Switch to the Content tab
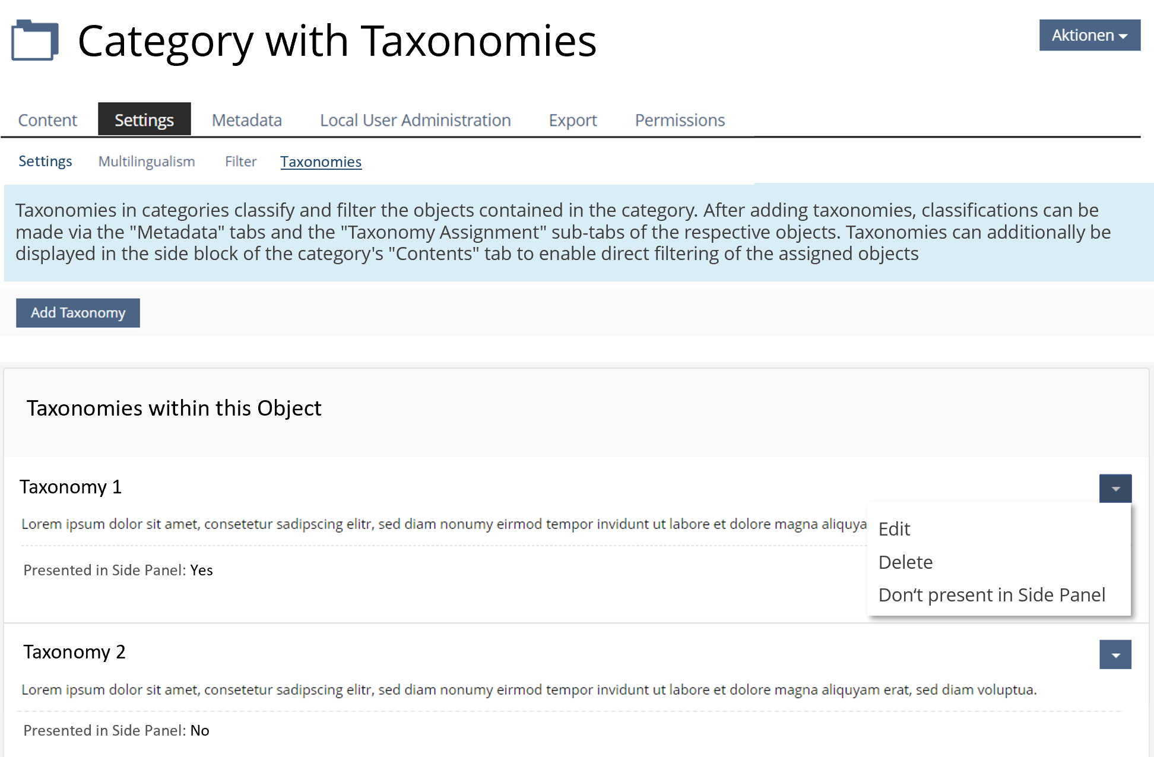Image resolution: width=1154 pixels, height=757 pixels. pos(47,120)
